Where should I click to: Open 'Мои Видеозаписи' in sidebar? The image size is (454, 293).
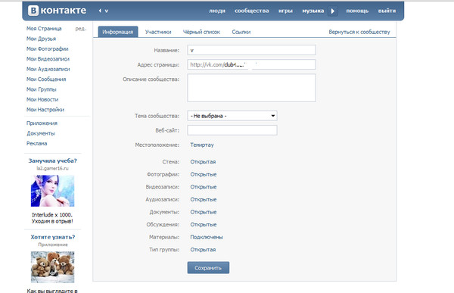coord(48,59)
